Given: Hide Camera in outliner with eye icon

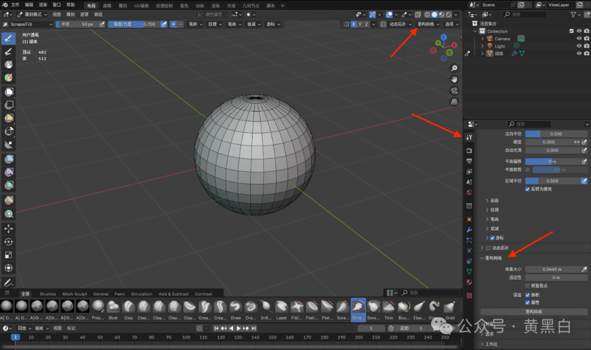Looking at the screenshot, I should (579, 38).
